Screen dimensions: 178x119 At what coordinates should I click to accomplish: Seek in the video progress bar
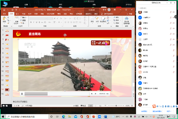57,94
